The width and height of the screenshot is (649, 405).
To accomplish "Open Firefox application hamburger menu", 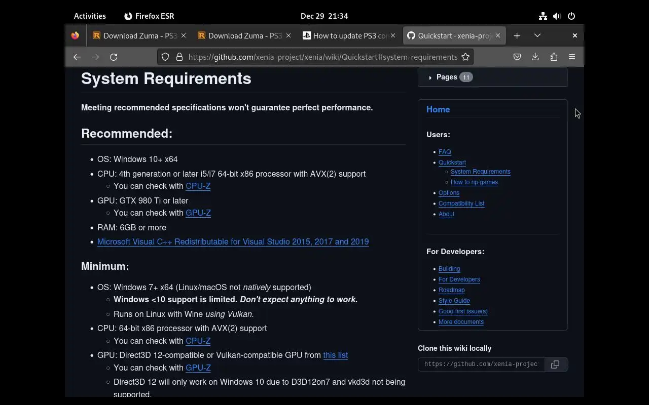I will pos(572,57).
